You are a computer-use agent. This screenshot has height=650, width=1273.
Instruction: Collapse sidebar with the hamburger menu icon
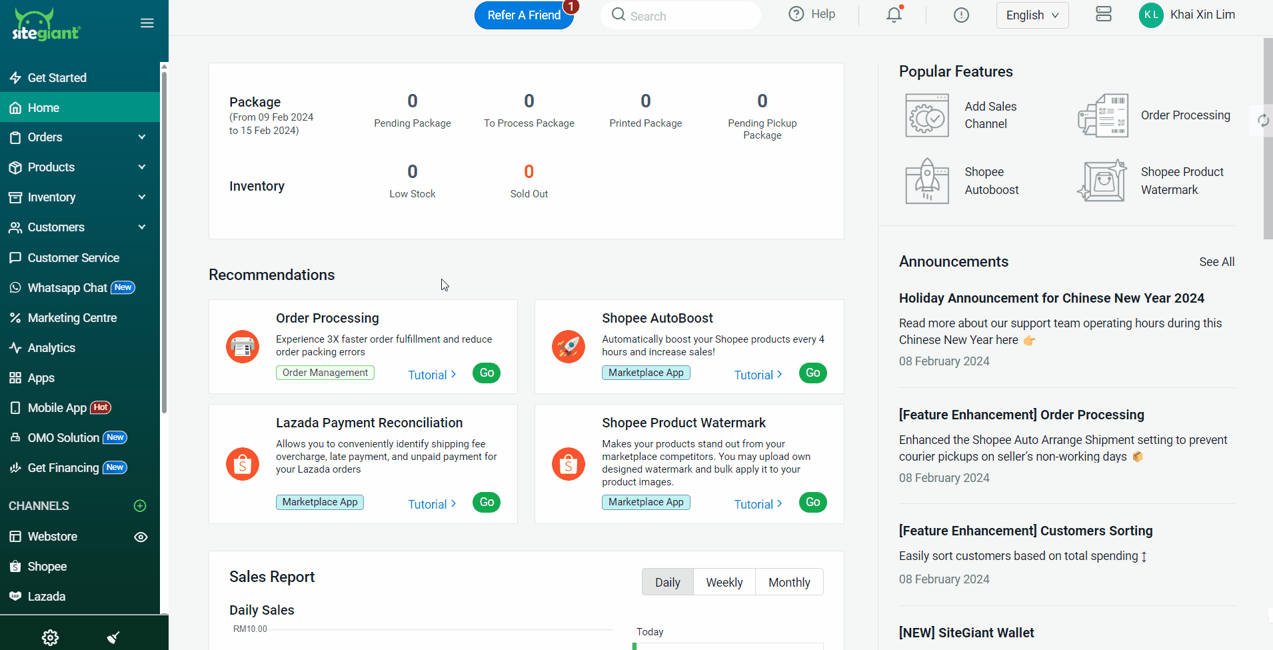coord(147,23)
